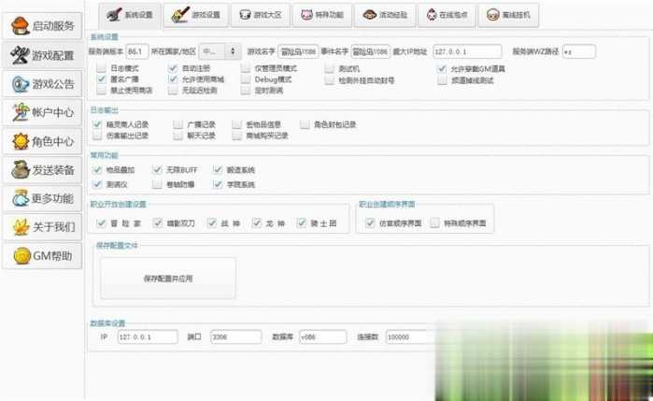Screen dimensions: 653x401
Task: Enable 伤害输出记录 checkbox
Action: 97,136
